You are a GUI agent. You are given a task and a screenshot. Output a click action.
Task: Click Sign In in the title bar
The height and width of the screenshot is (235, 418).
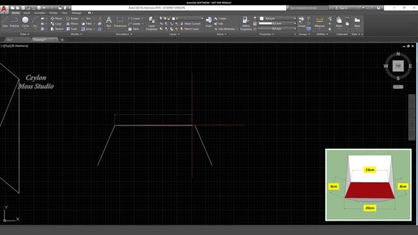click(342, 8)
